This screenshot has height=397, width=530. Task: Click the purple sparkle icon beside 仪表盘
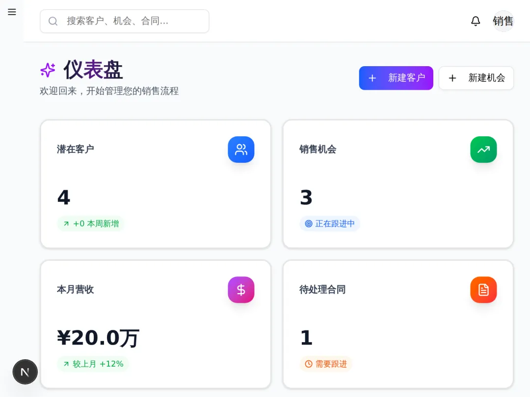pos(48,70)
